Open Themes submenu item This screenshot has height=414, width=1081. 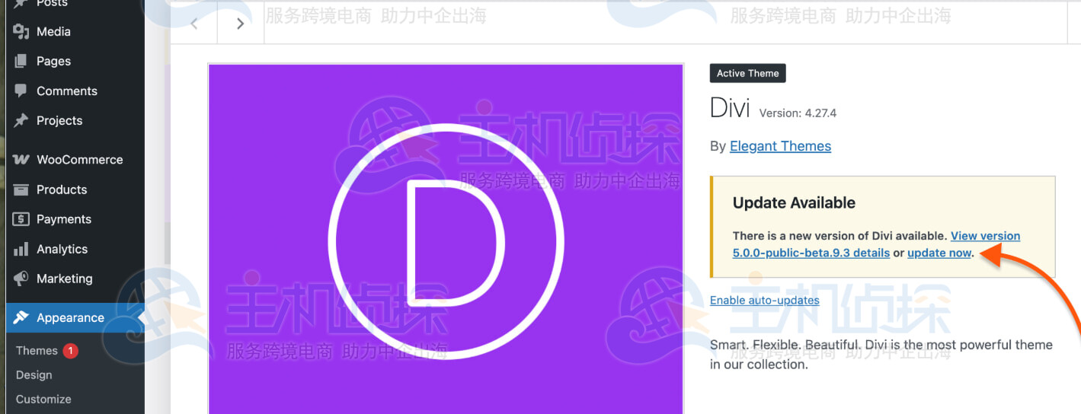point(37,351)
